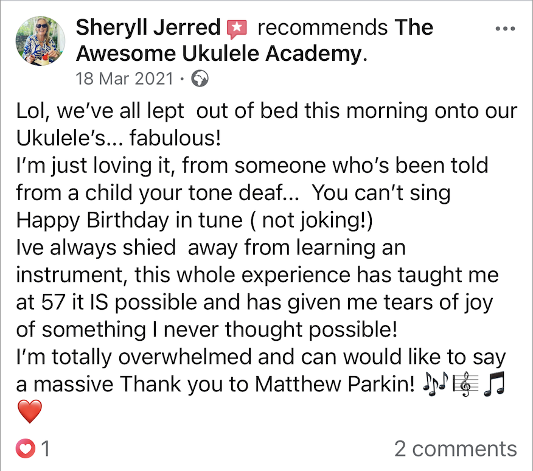
Task: Click the love reaction heart icon
Action: [x=26, y=448]
